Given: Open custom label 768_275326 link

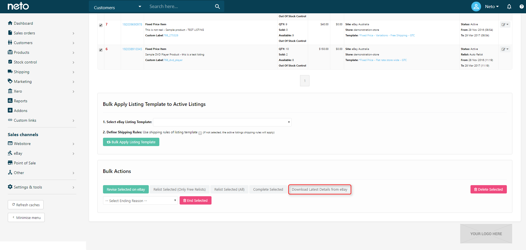Looking at the screenshot, I should coord(171,35).
